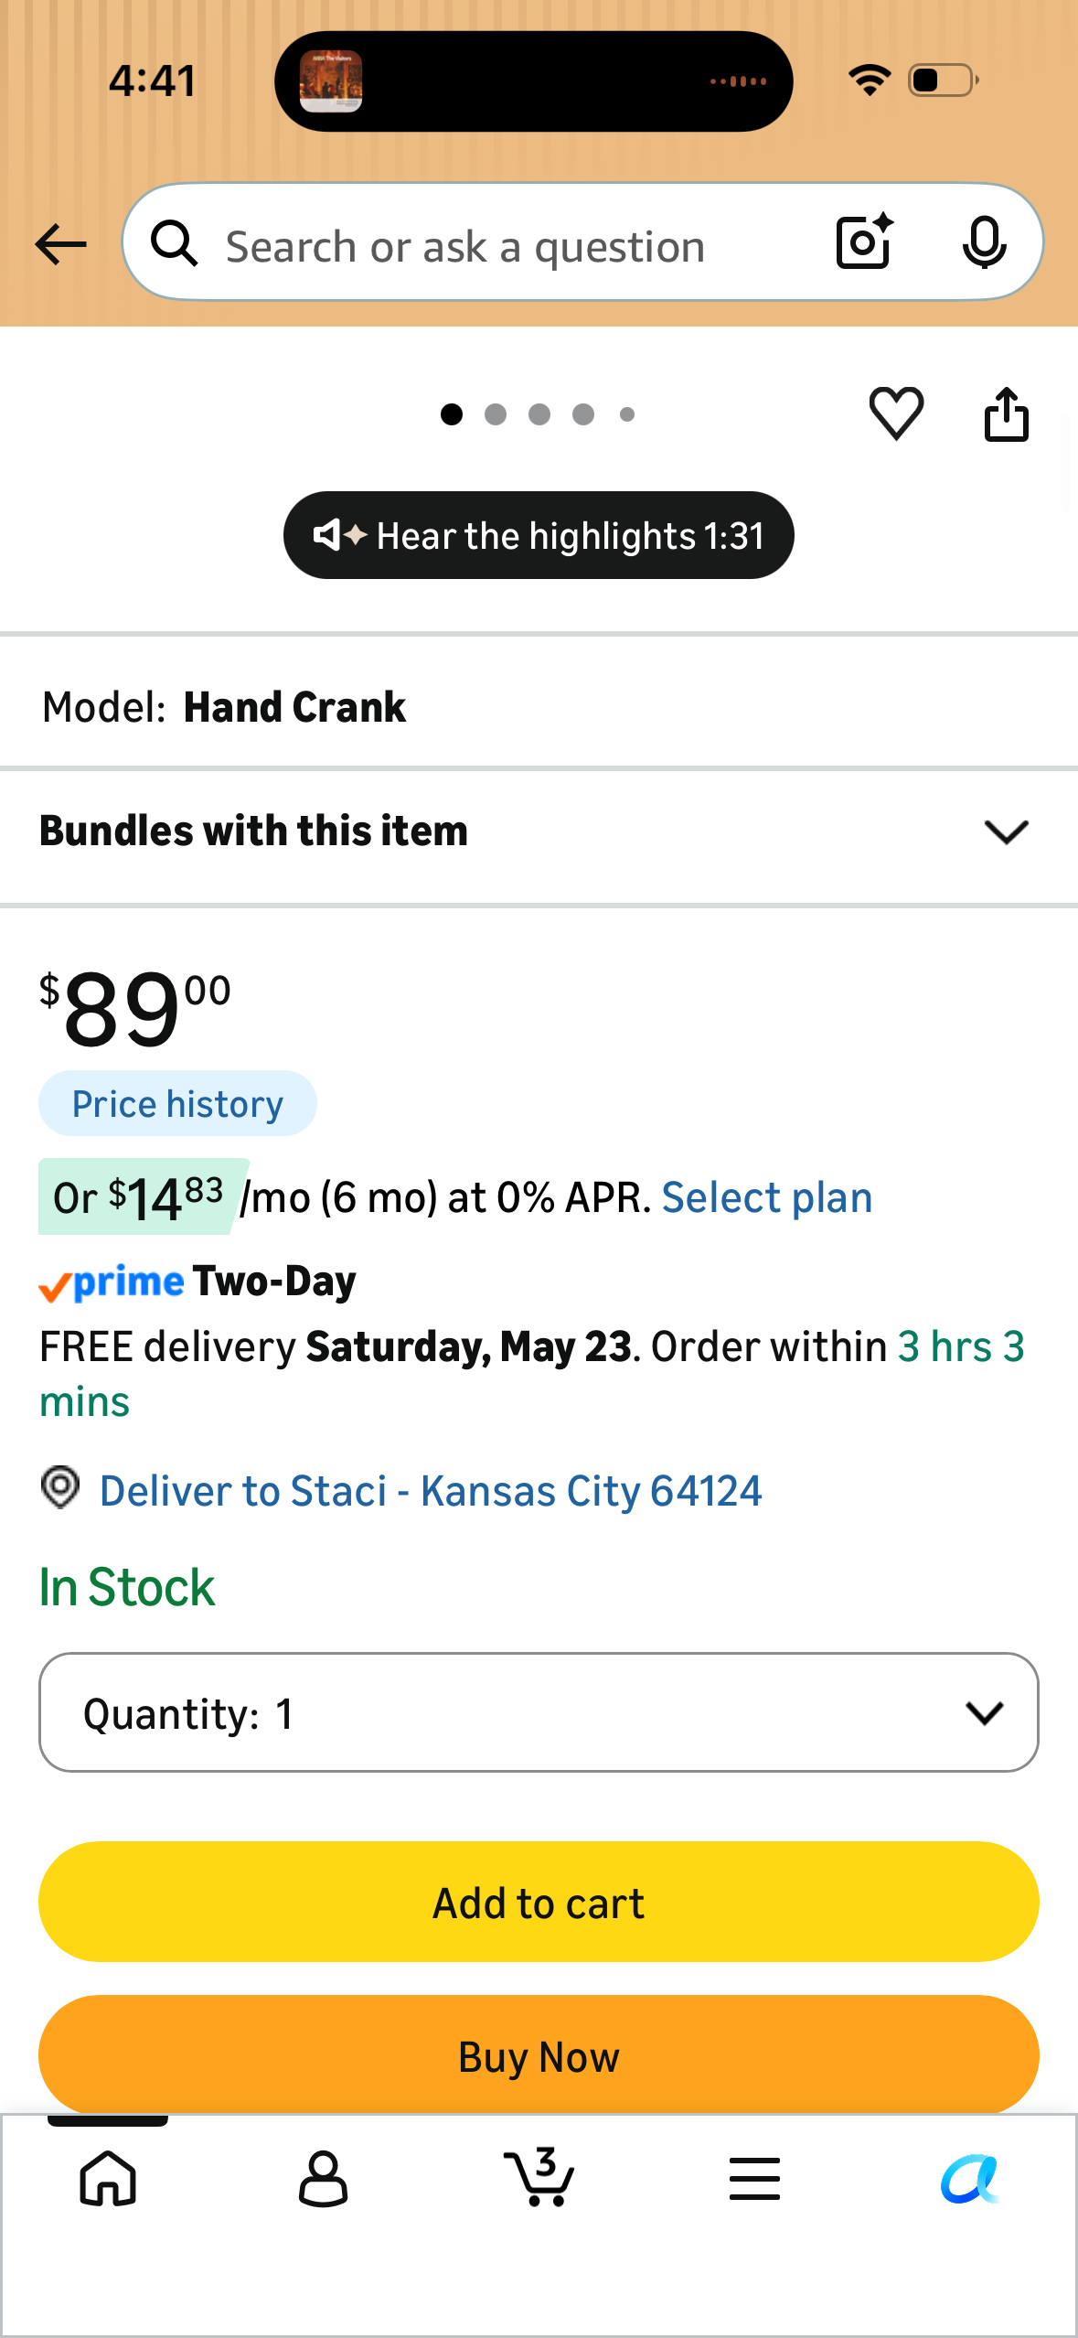The width and height of the screenshot is (1078, 2338).
Task: Open the cart with 3 items
Action: coord(539,2176)
